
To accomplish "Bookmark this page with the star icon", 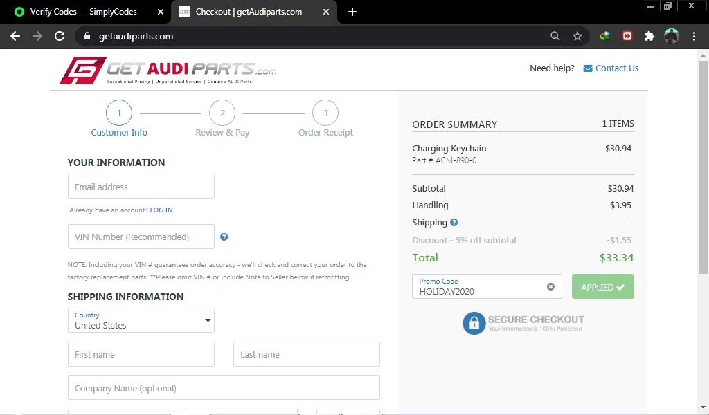I will pyautogui.click(x=577, y=36).
